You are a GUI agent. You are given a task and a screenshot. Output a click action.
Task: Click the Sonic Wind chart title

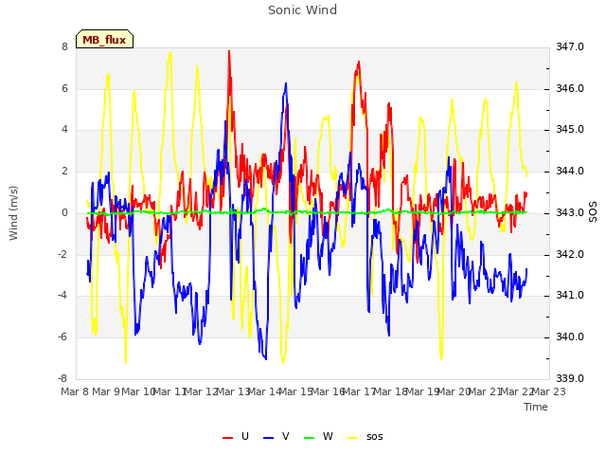[x=303, y=10]
